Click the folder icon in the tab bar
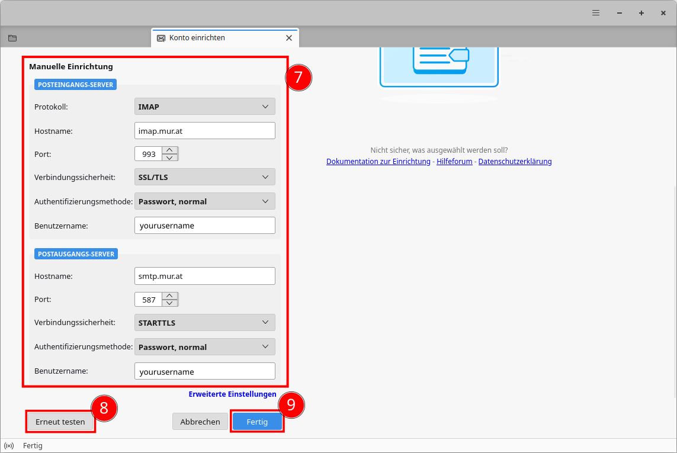 click(12, 38)
